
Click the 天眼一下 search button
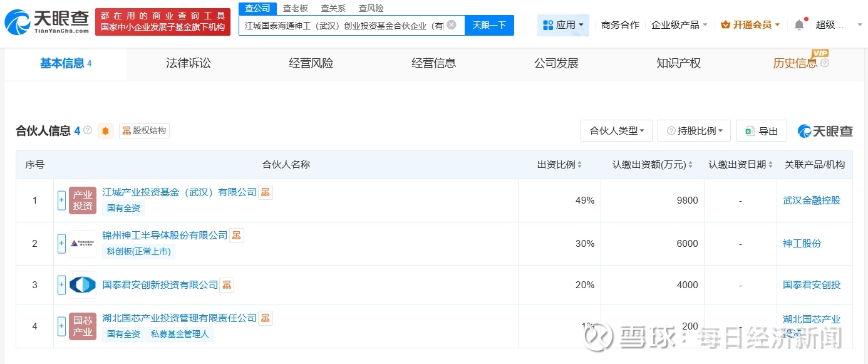coord(489,25)
